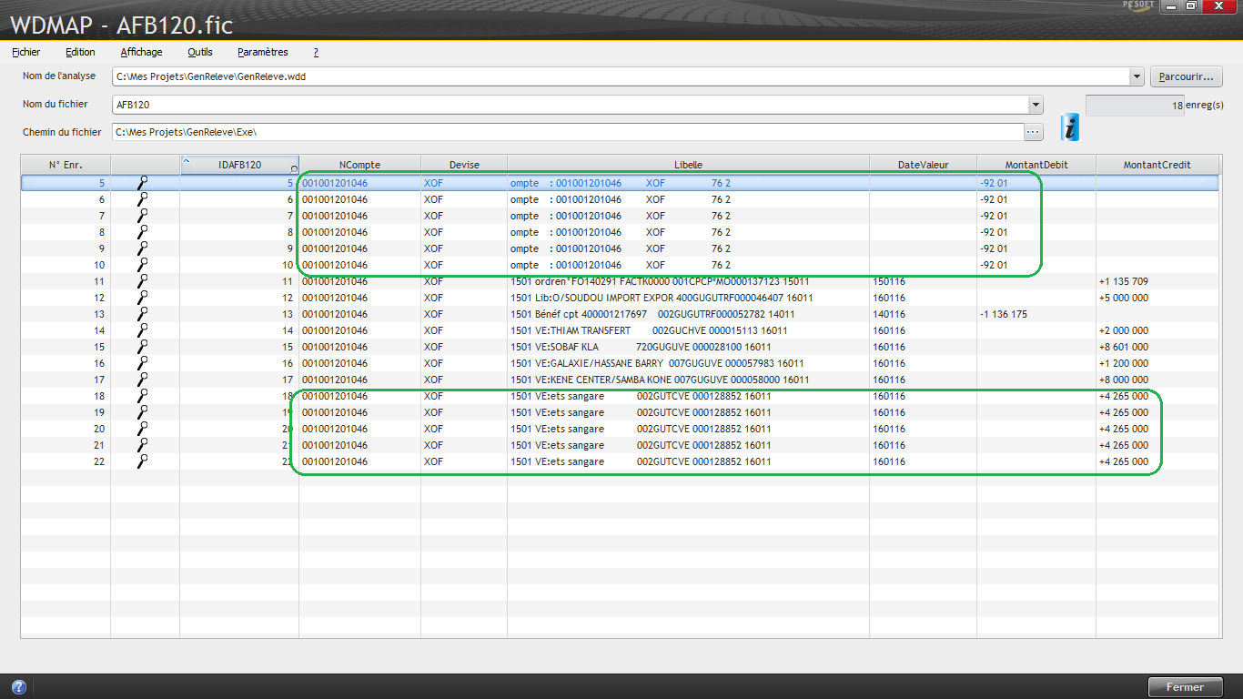The image size is (1243, 699).
Task: Open magnifier icon for record 13
Action: [143, 314]
